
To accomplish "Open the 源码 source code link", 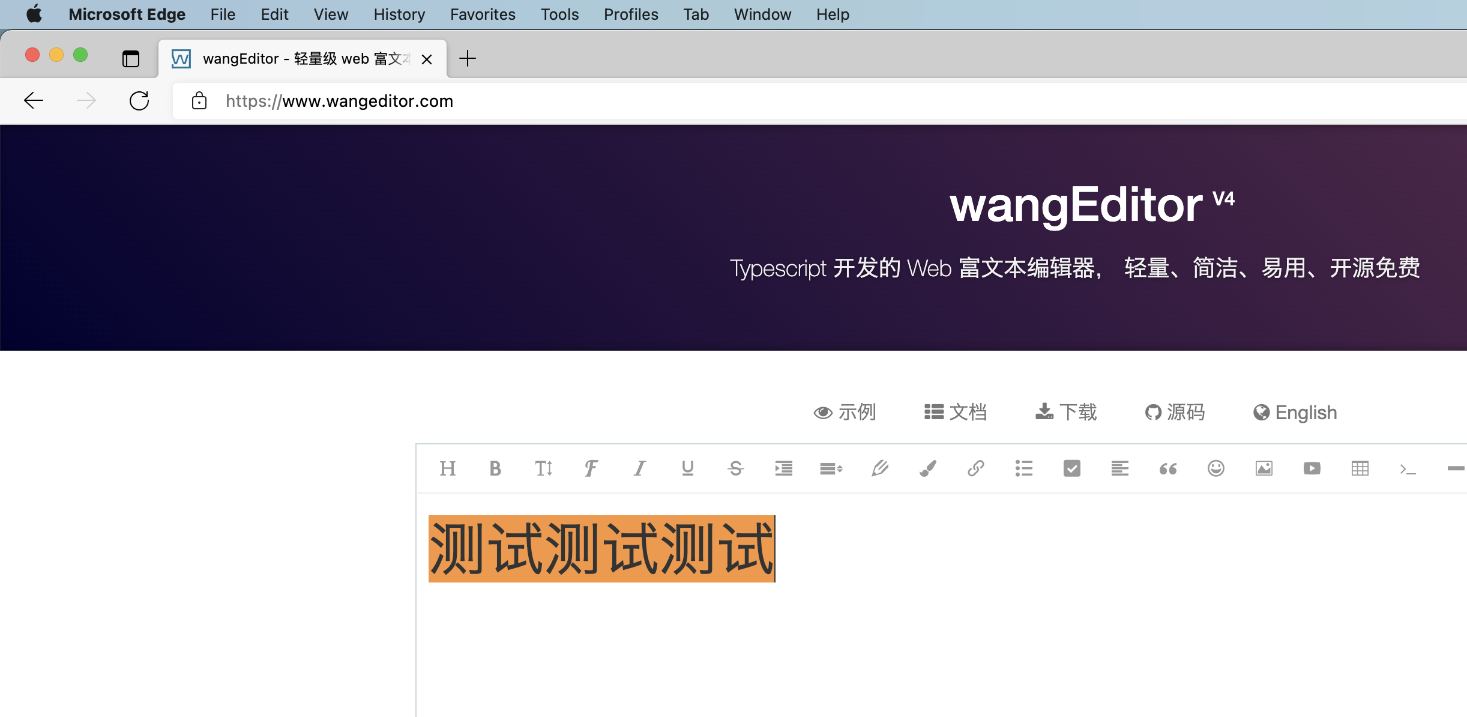I will (1175, 413).
